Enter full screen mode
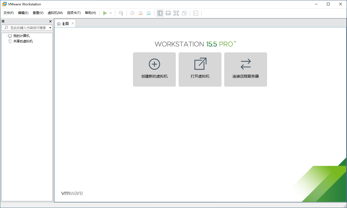Screen dimensions: 347x208 (176, 13)
